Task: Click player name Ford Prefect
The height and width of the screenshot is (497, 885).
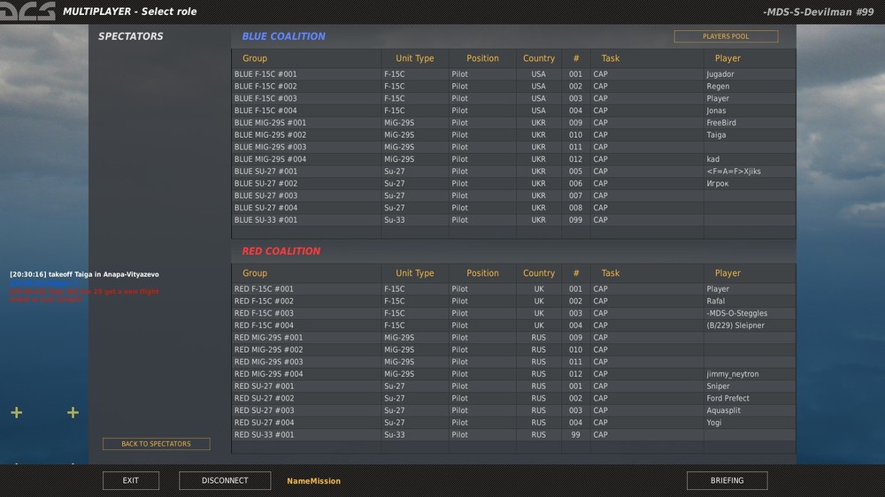Action: click(x=728, y=398)
